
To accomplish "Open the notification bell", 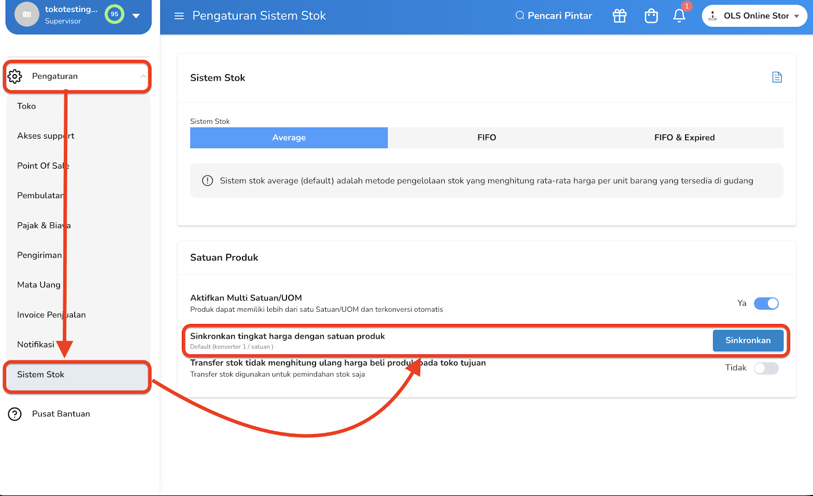I will point(679,16).
